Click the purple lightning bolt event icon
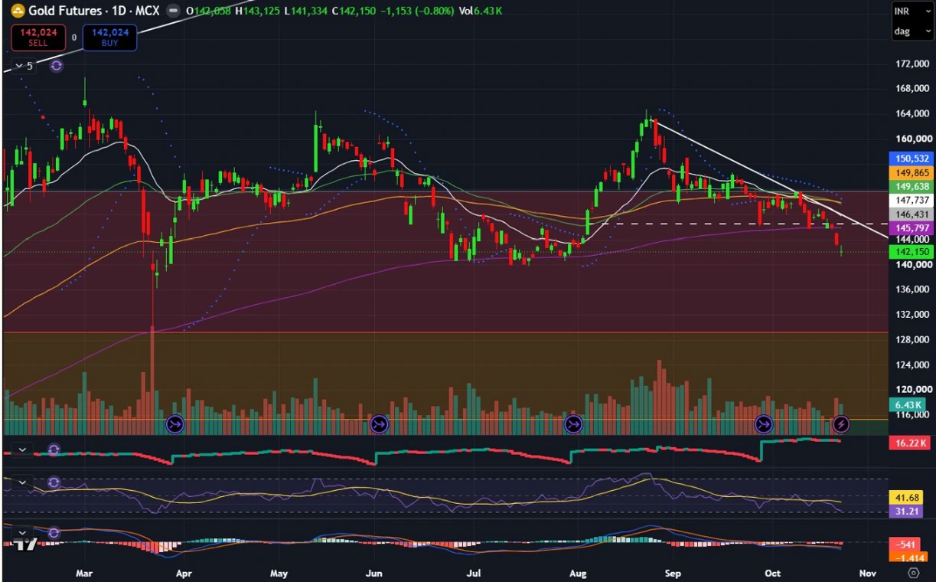This screenshot has height=582, width=936. pos(841,423)
